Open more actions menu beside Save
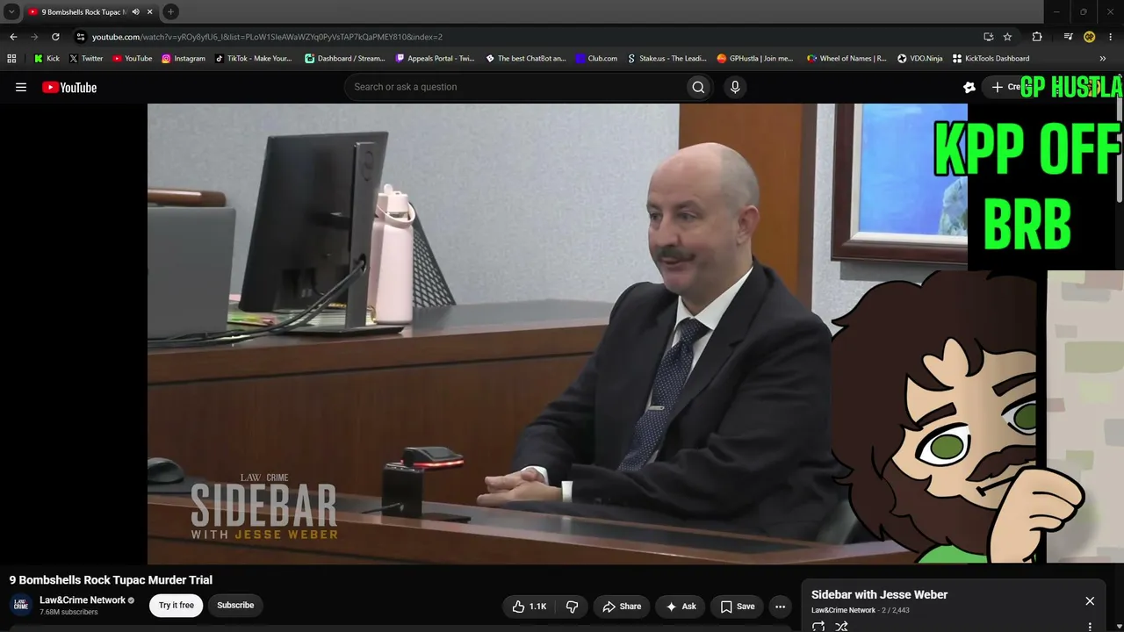1124x632 pixels. pos(780,607)
